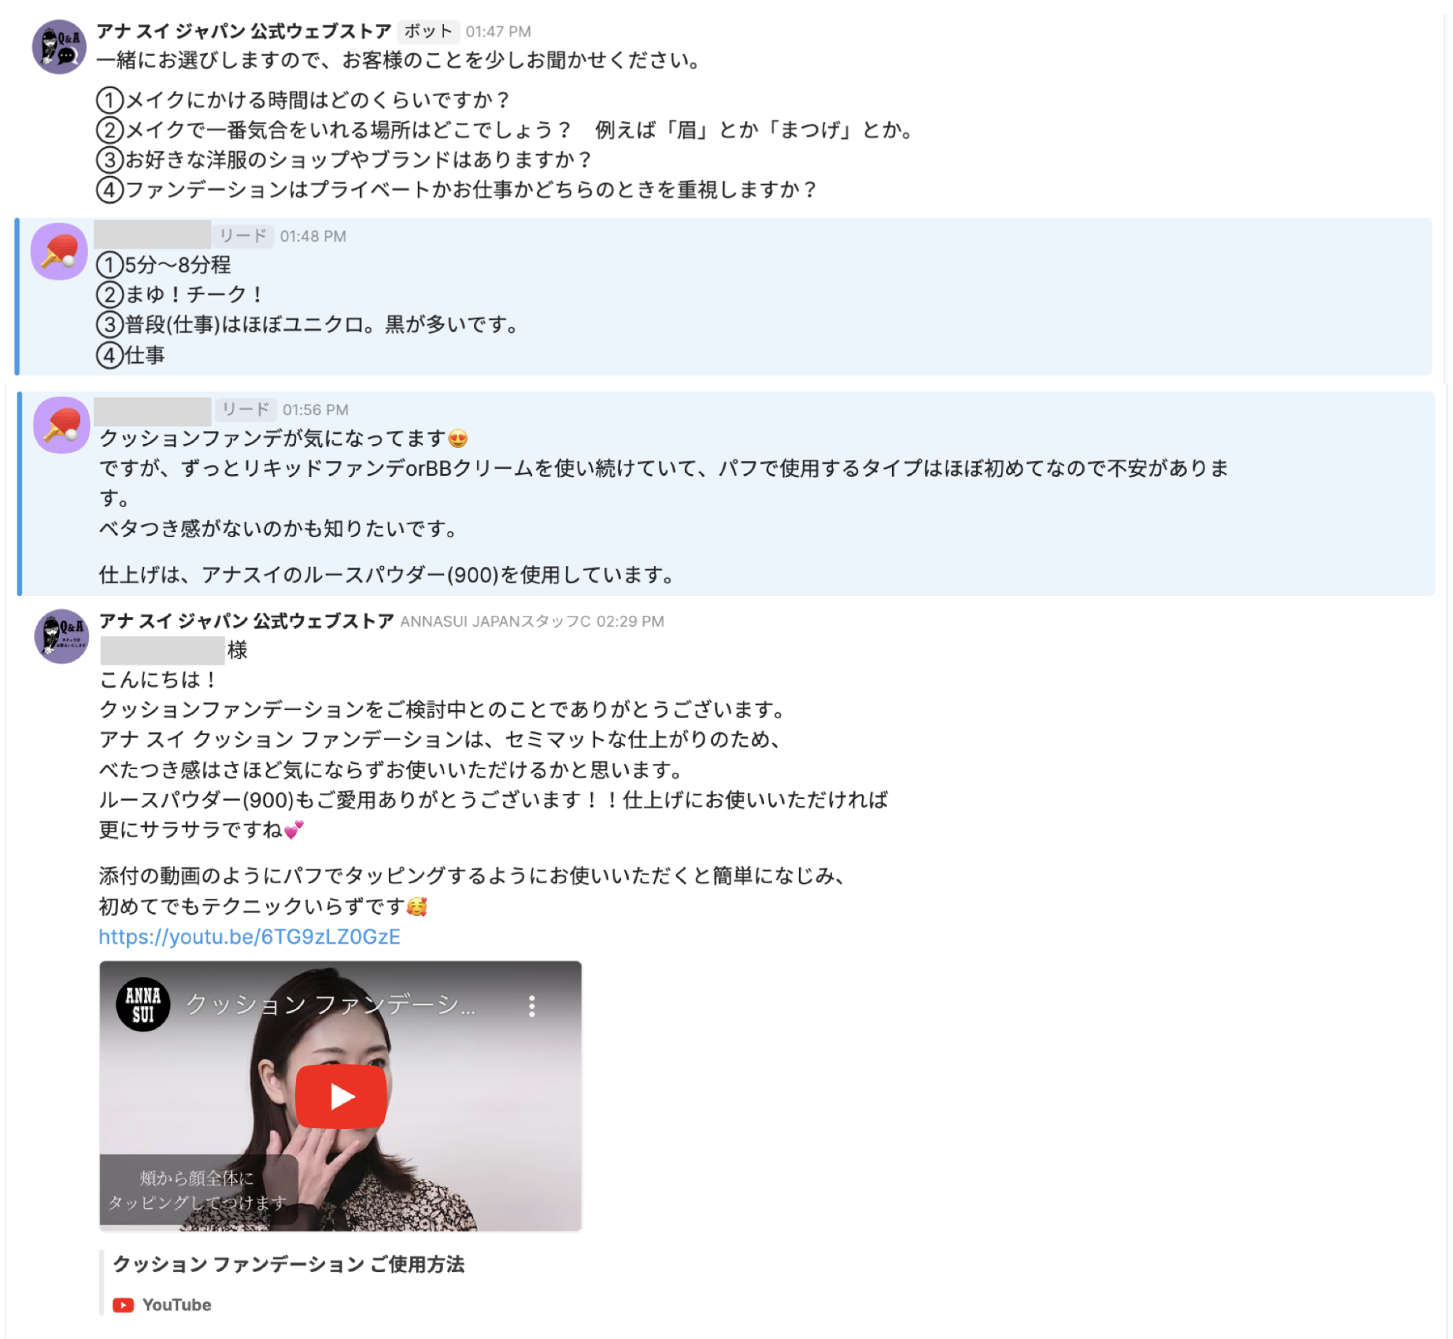Open クッション ファンデーション ご使用方法 title link
This screenshot has height=1339, width=1453.
pyautogui.click(x=289, y=1264)
